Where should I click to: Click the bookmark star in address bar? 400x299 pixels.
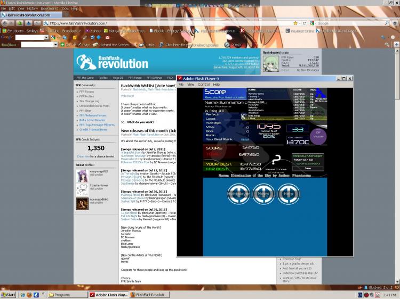tap(295, 23)
